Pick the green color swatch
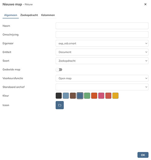This screenshot has width=151, height=160. point(87,96)
